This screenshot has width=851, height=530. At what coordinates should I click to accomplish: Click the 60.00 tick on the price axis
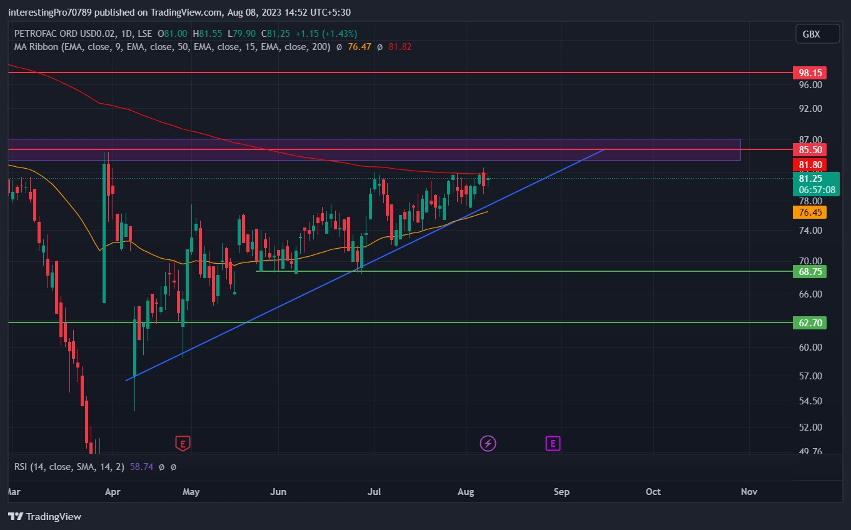coord(809,347)
